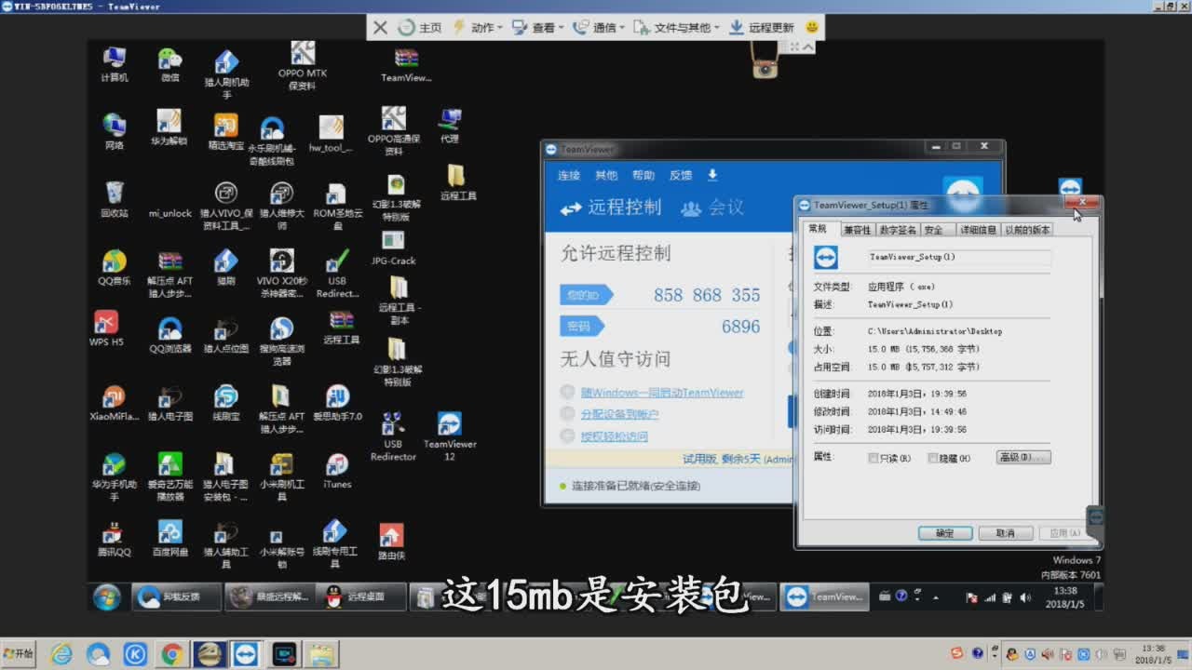
Task: Open the 连接 menu in TeamViewer window
Action: pos(569,175)
